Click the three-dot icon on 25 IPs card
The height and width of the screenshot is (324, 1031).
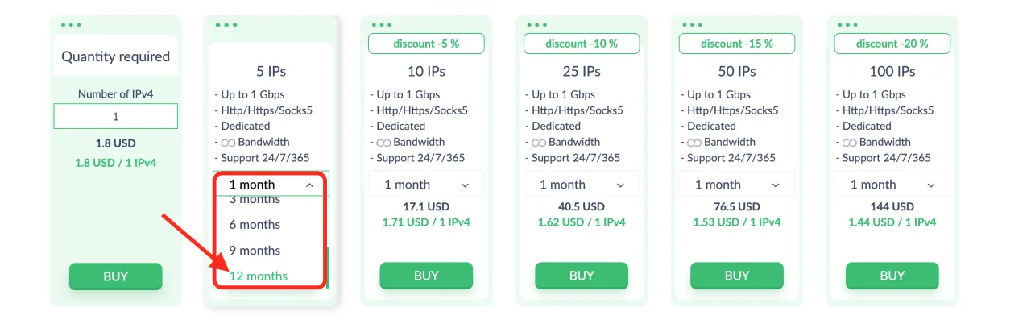click(537, 25)
